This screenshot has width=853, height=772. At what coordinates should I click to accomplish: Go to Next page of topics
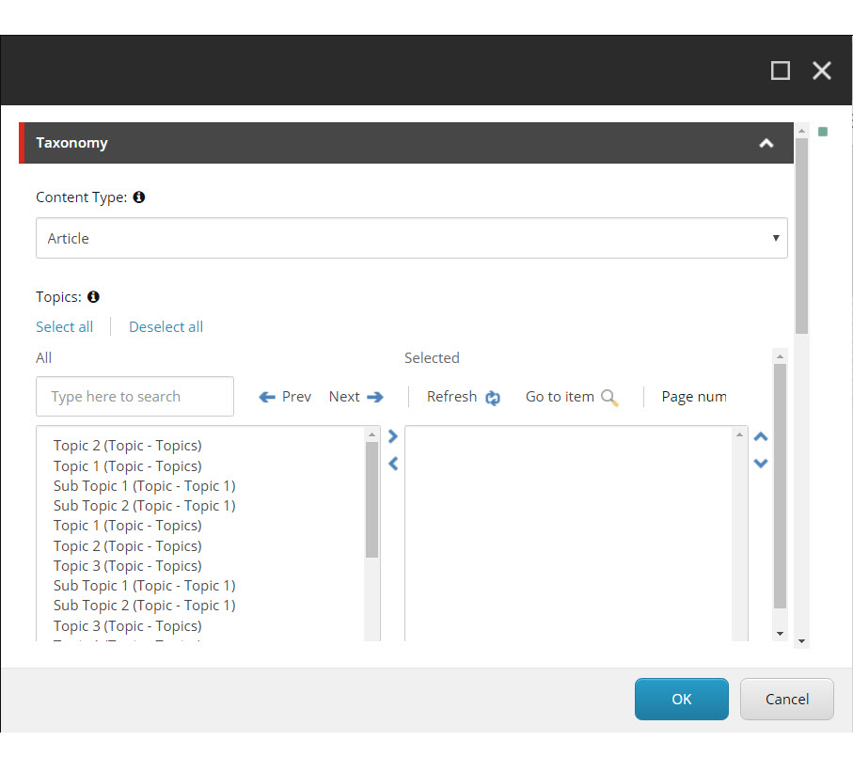tap(355, 397)
